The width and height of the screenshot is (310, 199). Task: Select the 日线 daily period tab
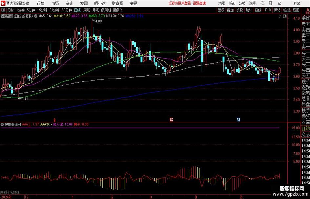[x=77, y=10]
